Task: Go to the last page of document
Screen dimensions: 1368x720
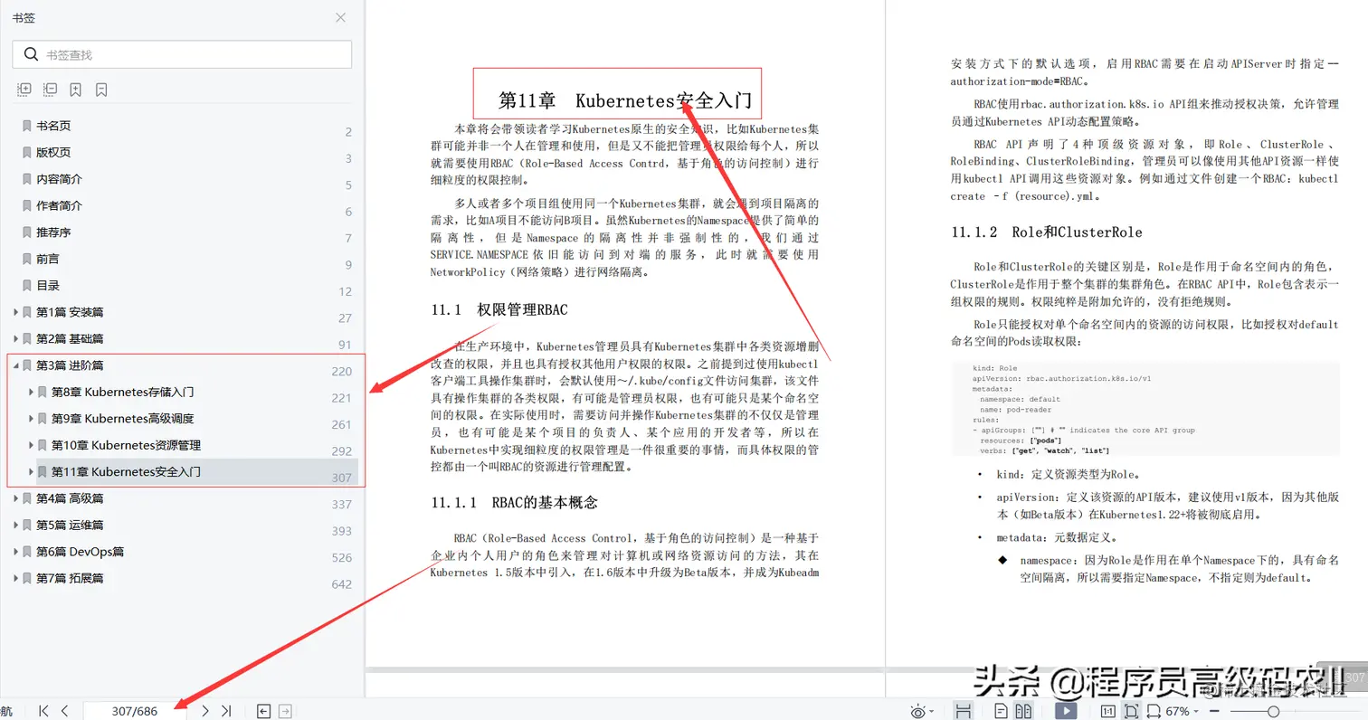Action: 226,711
